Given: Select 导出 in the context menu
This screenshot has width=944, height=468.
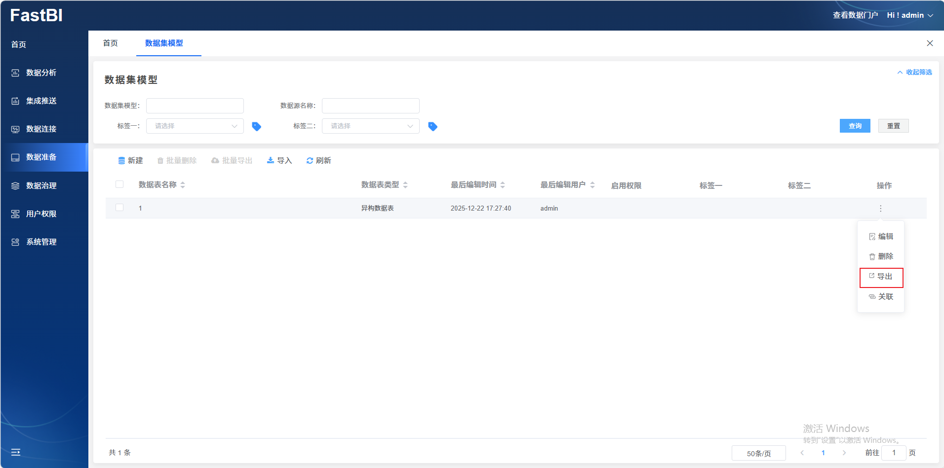Looking at the screenshot, I should (x=881, y=277).
